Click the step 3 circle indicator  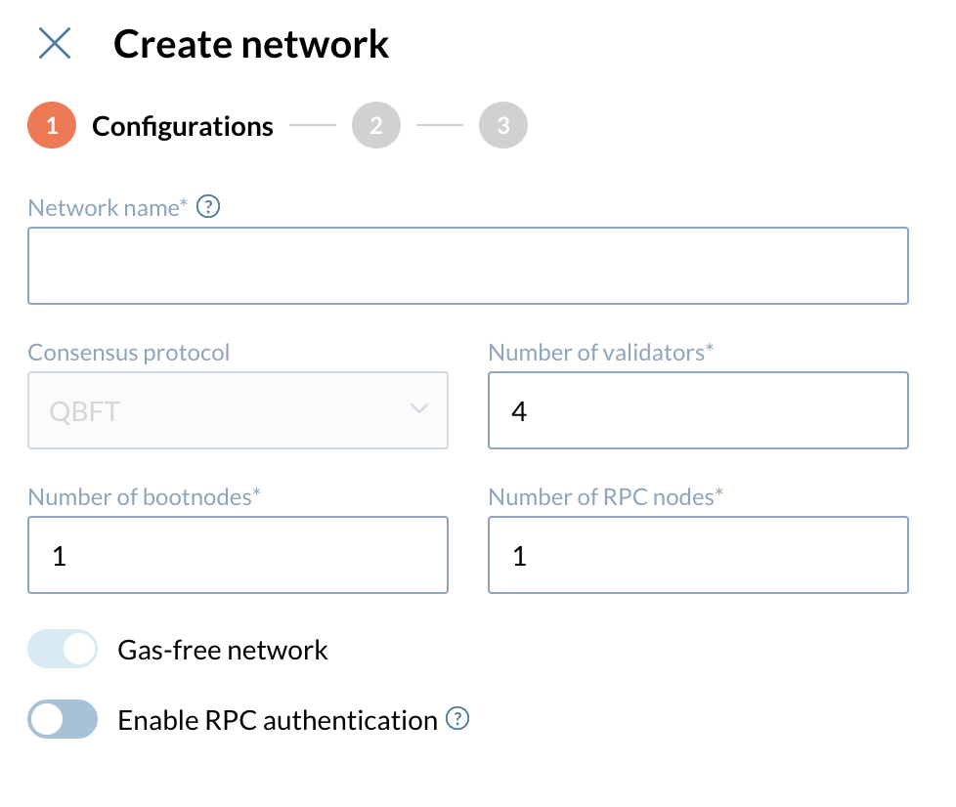pyautogui.click(x=501, y=125)
